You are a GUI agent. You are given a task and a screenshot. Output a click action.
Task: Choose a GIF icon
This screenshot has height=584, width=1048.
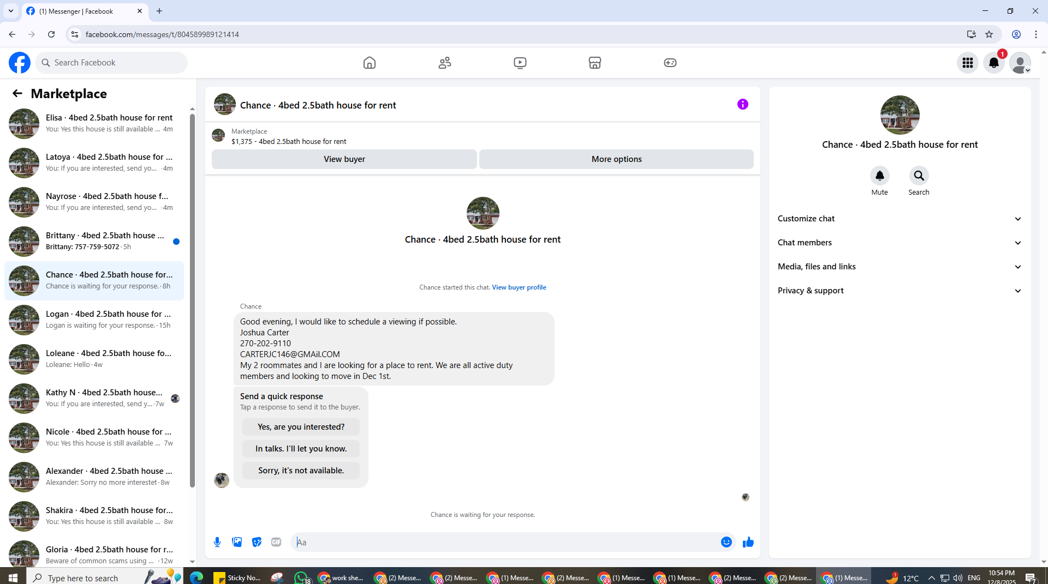276,542
